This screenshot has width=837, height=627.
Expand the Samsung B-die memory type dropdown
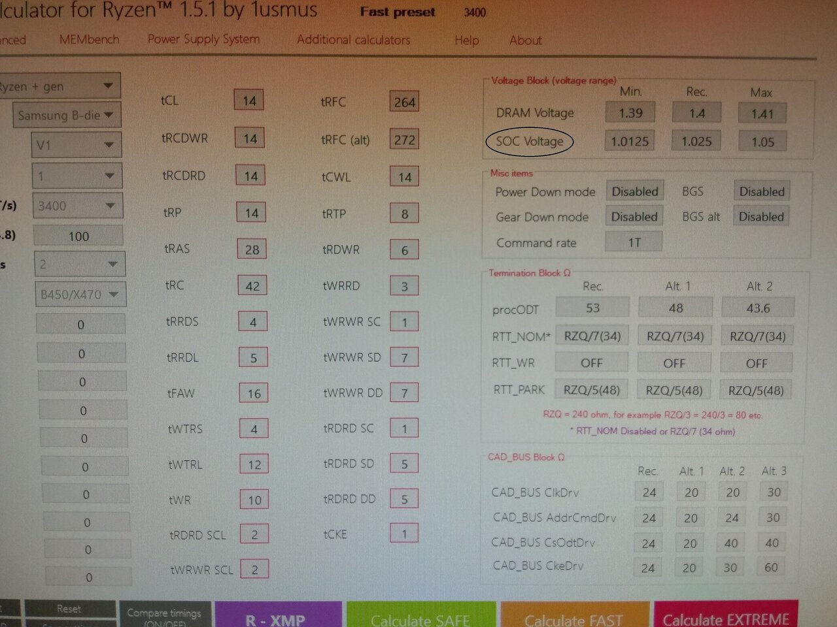click(67, 116)
